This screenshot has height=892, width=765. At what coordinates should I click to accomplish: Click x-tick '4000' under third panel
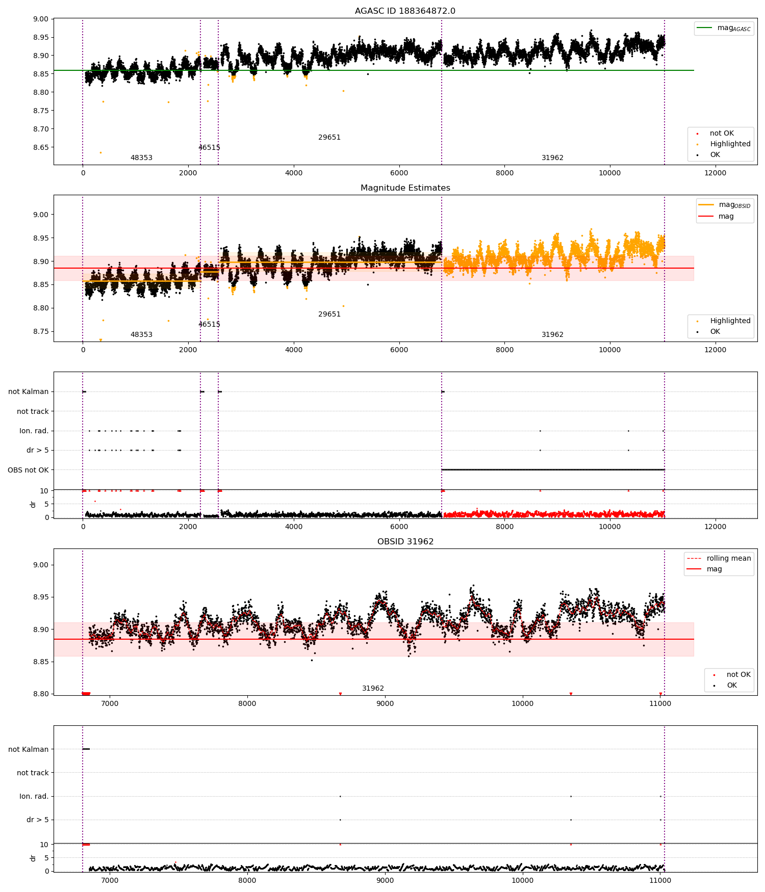point(294,527)
